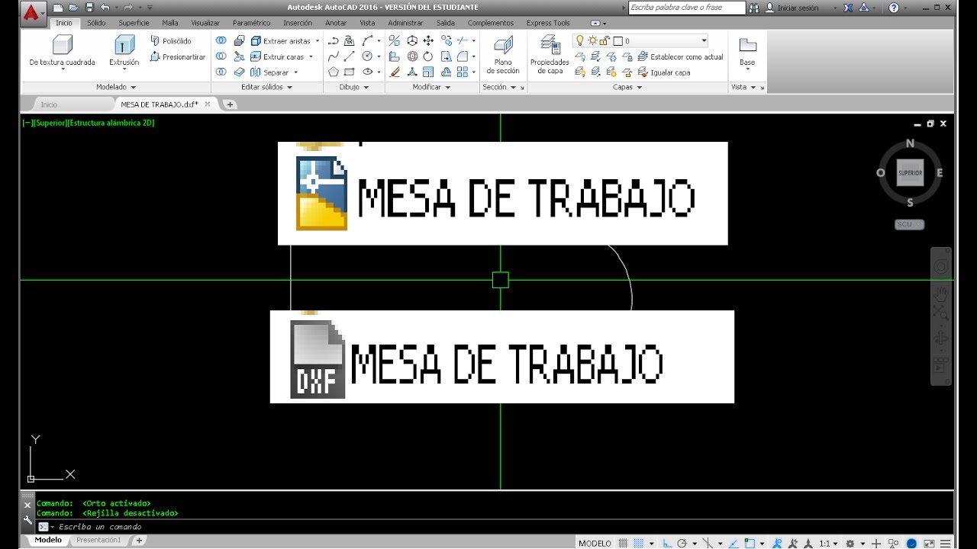Select the Extrusión tool
The height and width of the screenshot is (549, 977).
(124, 51)
